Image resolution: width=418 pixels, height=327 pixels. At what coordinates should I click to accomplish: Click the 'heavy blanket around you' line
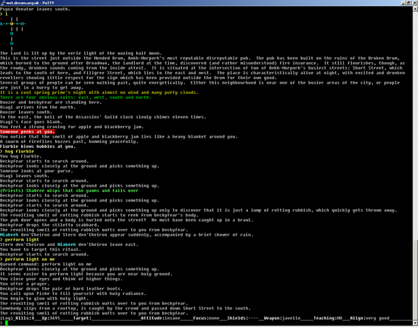(118, 136)
